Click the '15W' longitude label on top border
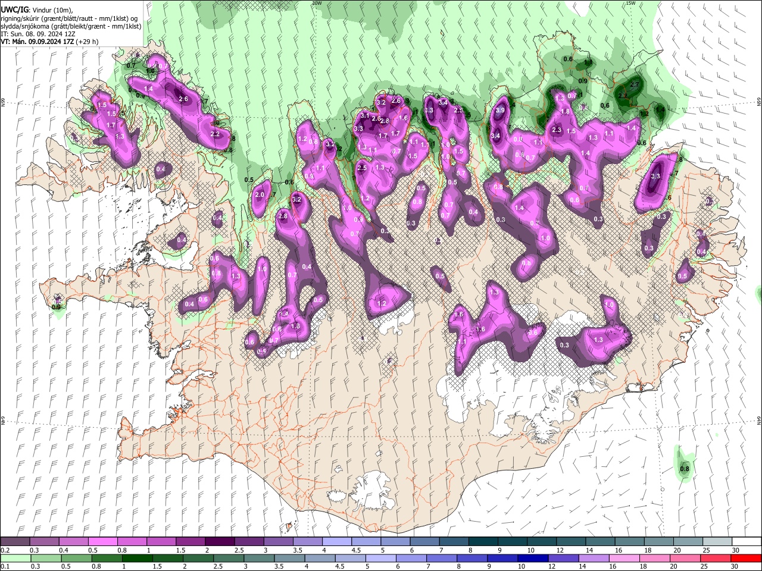The width and height of the screenshot is (762, 571). (x=630, y=3)
